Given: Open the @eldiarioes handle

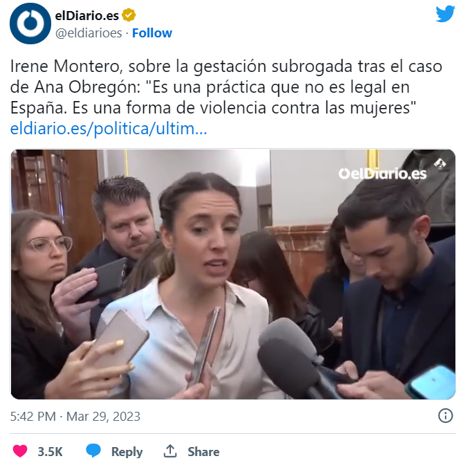Looking at the screenshot, I should click(x=89, y=33).
